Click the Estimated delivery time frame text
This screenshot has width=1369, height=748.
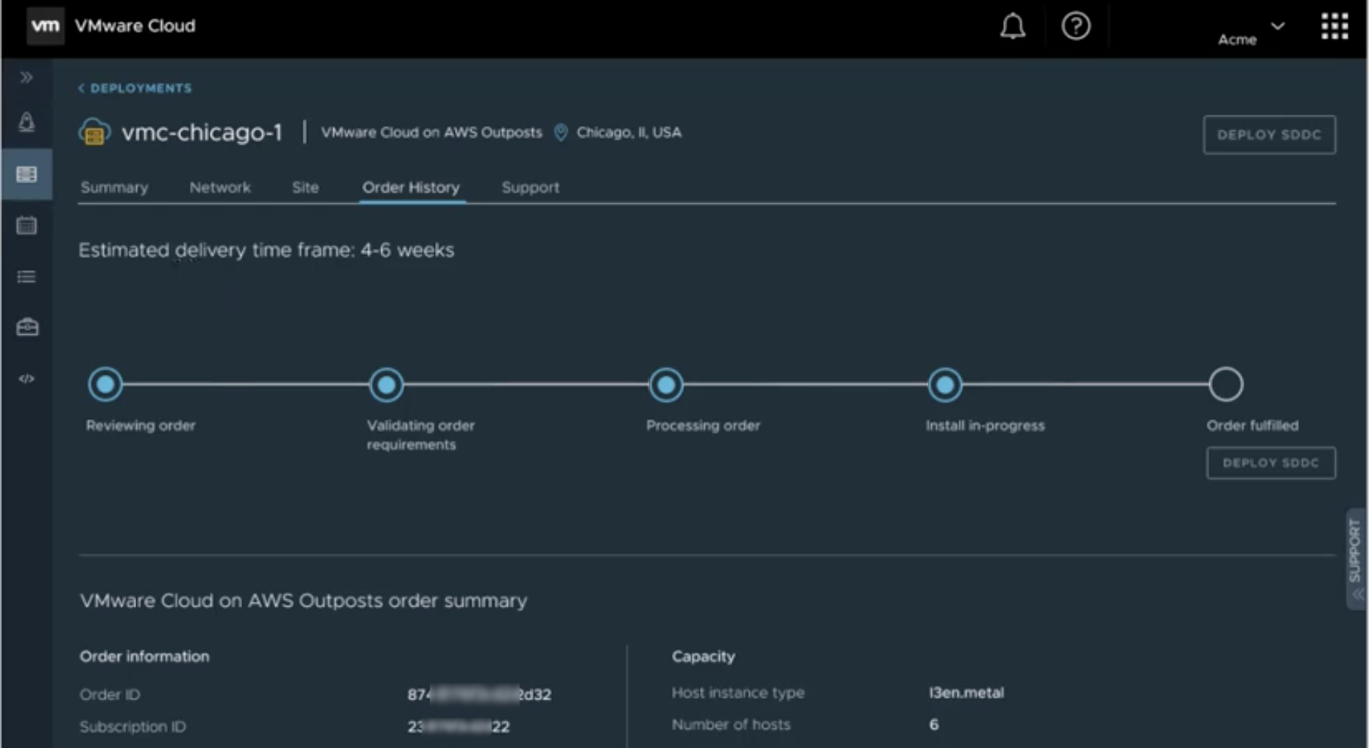pyautogui.click(x=266, y=250)
